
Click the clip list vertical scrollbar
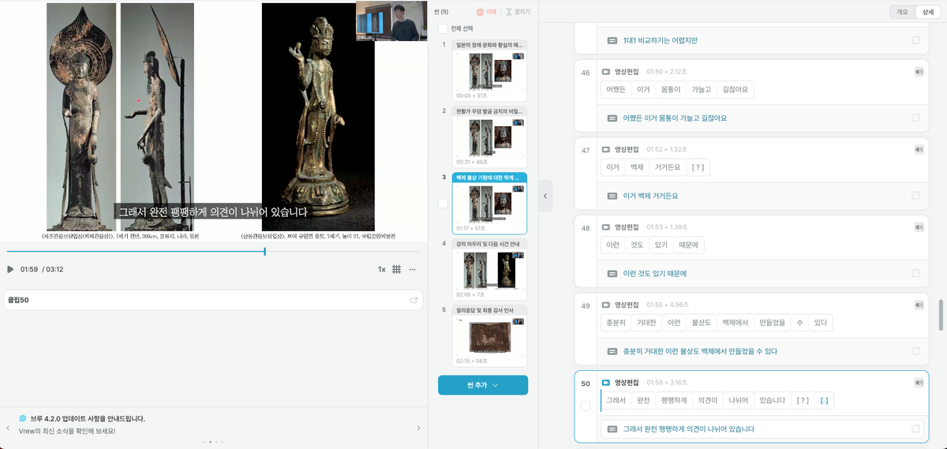click(940, 314)
